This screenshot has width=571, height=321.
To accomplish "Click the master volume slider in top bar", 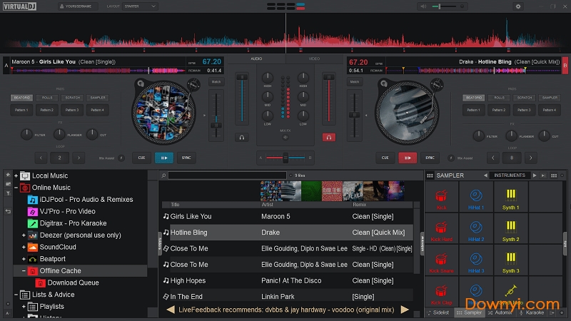I will 444,6.
